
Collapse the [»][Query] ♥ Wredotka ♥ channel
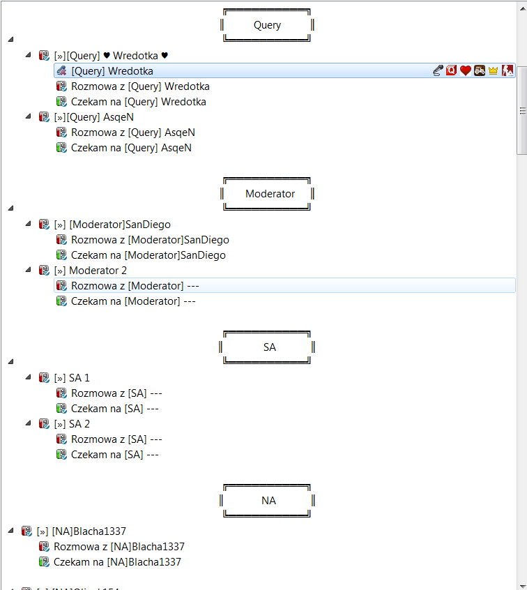28,55
